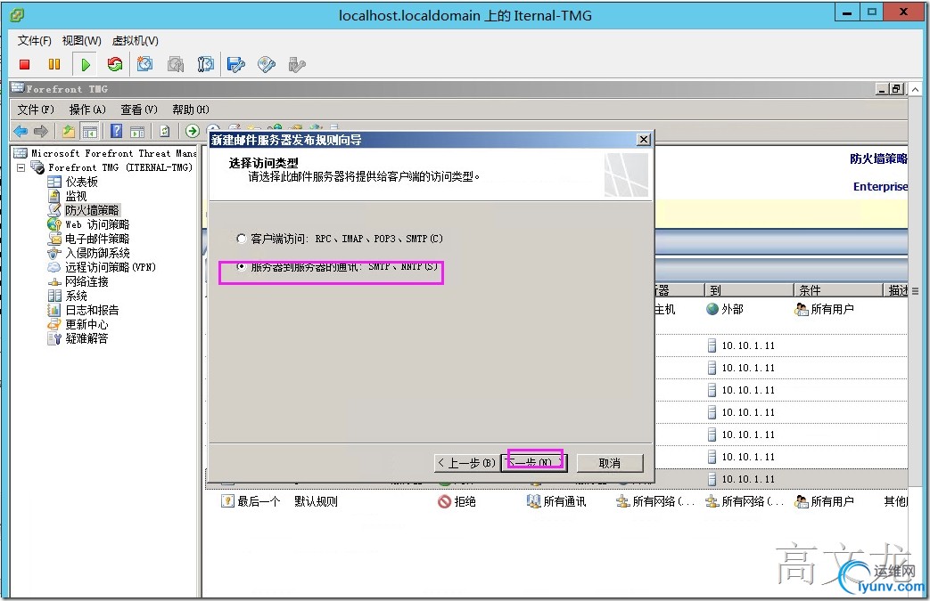
Task: Open 帮助(H) menu
Action: click(191, 110)
